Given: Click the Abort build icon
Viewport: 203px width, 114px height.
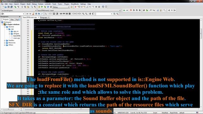Looking at the screenshot, I should 51,7.
